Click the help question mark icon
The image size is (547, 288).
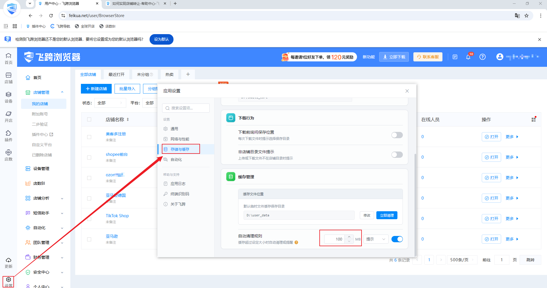482,57
